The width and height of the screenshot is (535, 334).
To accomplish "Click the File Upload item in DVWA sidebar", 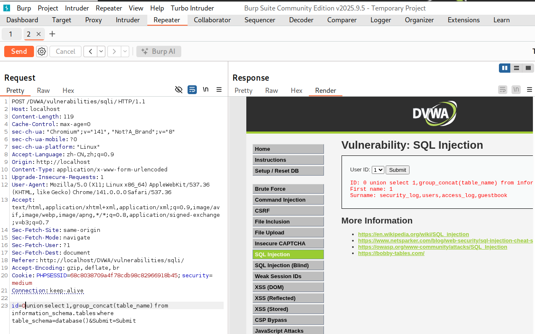I will 288,232.
